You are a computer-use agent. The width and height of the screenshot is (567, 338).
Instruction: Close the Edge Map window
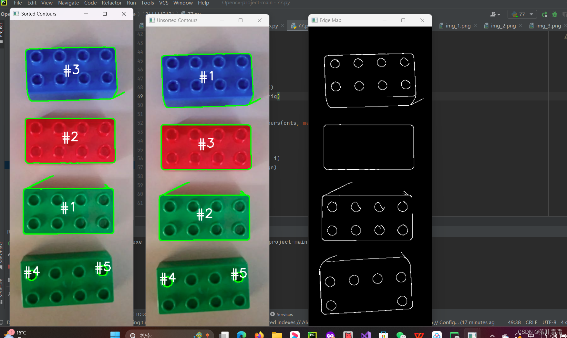422,20
